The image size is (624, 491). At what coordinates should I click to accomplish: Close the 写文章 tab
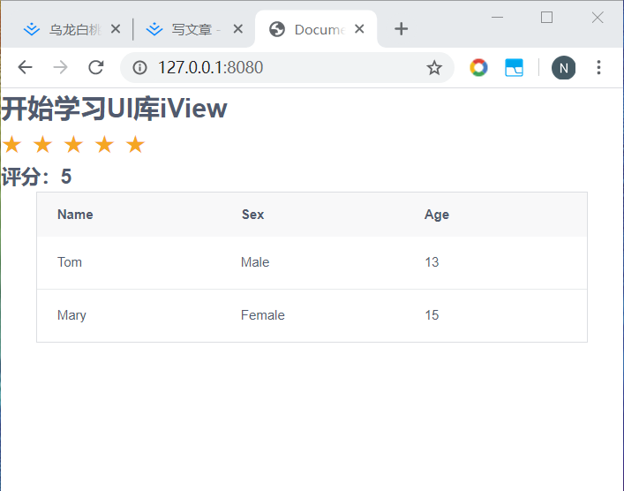pyautogui.click(x=238, y=28)
